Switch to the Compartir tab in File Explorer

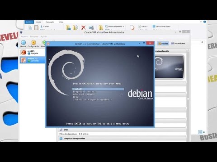point(50,22)
